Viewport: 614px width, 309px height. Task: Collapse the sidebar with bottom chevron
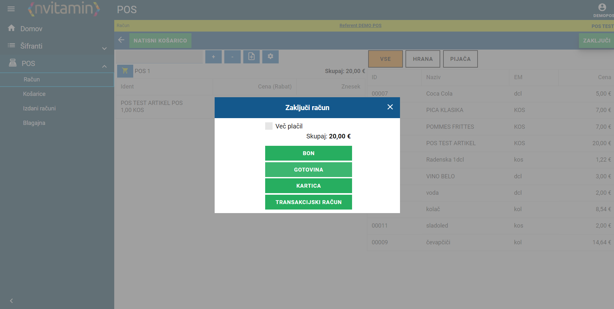[11, 301]
